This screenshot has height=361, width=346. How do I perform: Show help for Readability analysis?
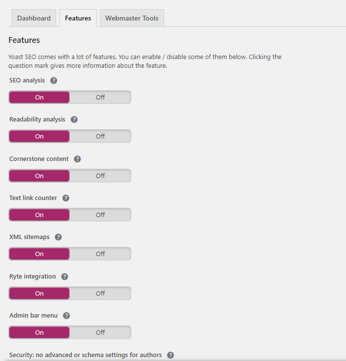[74, 120]
